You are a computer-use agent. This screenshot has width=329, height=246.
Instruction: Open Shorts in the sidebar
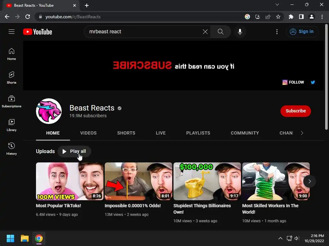[12, 78]
